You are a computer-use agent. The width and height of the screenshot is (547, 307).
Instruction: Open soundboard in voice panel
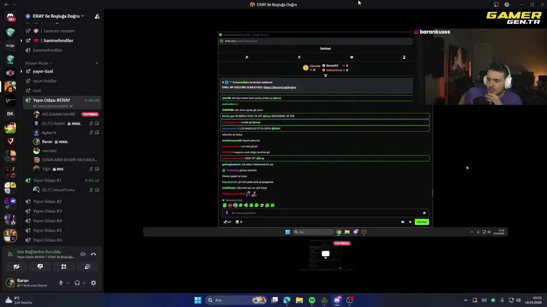pyautogui.click(x=87, y=266)
